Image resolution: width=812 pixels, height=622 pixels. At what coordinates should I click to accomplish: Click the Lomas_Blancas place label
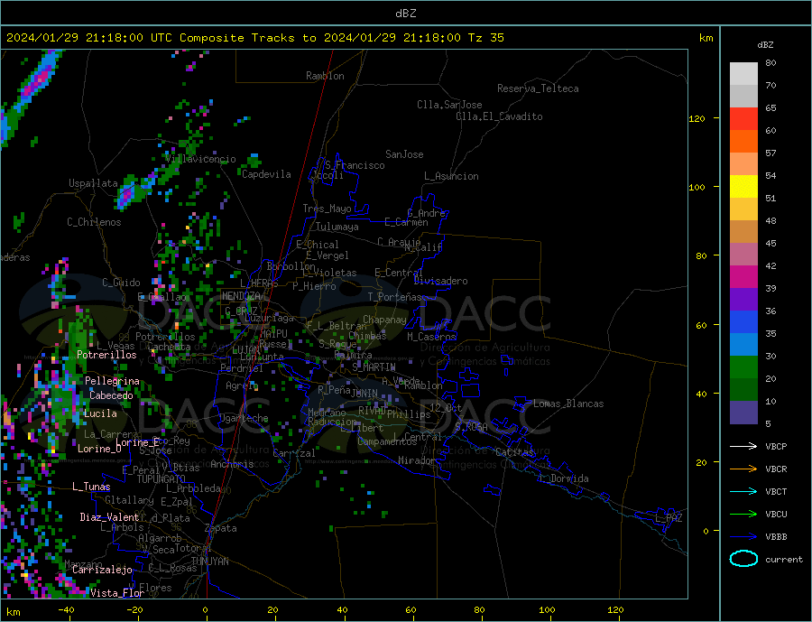tap(568, 404)
